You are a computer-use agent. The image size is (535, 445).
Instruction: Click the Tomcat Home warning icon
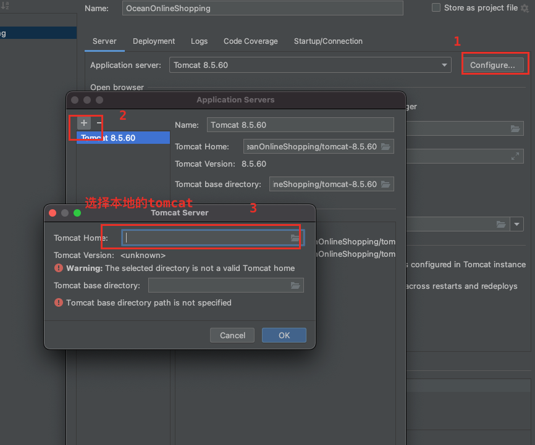[59, 268]
